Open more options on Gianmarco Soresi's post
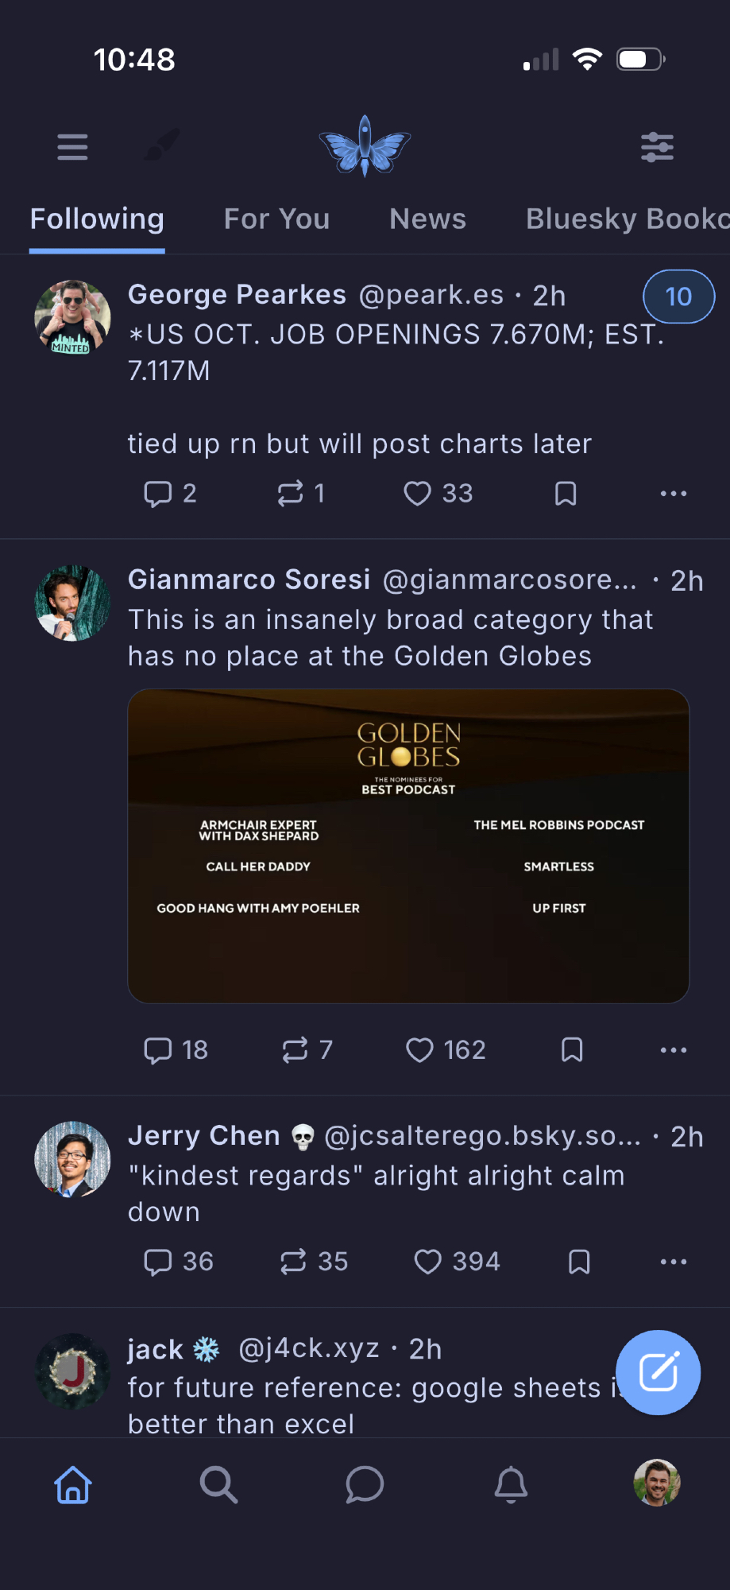This screenshot has height=1590, width=730. click(x=673, y=1050)
